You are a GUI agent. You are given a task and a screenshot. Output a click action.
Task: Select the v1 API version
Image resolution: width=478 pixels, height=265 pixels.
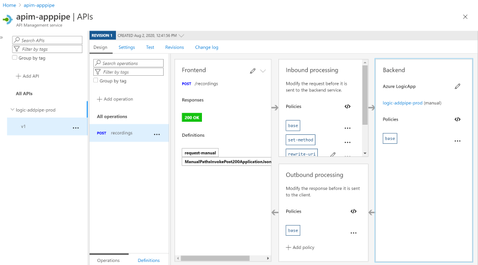(x=47, y=127)
